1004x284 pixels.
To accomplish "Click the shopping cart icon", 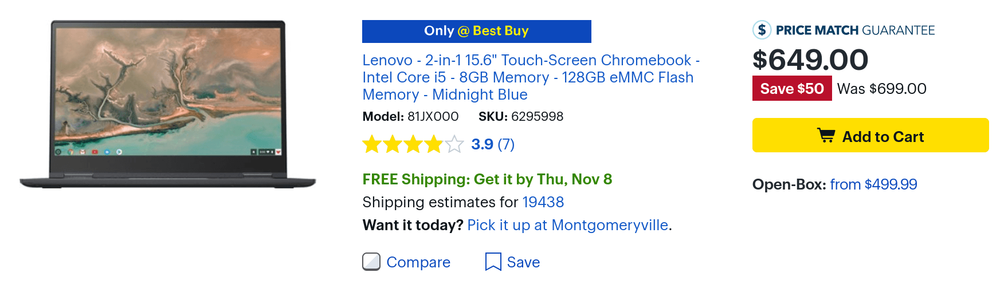I will tap(826, 136).
